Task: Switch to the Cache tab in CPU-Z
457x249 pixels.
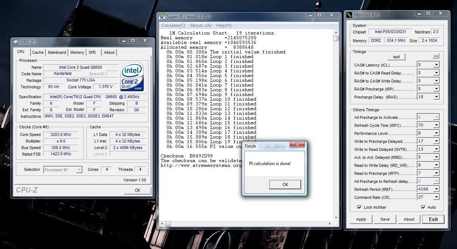Action: point(38,52)
